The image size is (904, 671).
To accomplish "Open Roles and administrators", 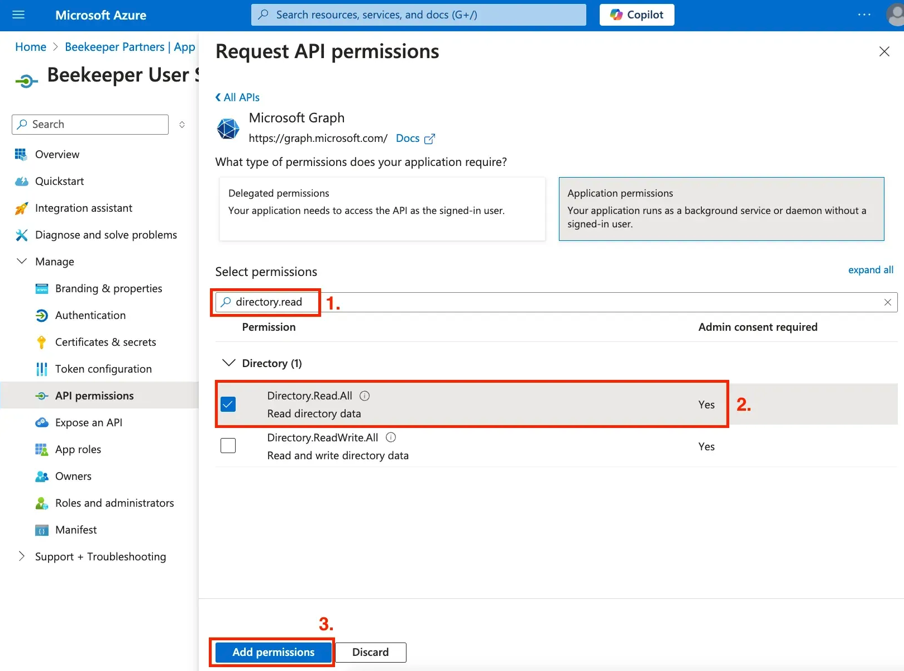I will (114, 503).
